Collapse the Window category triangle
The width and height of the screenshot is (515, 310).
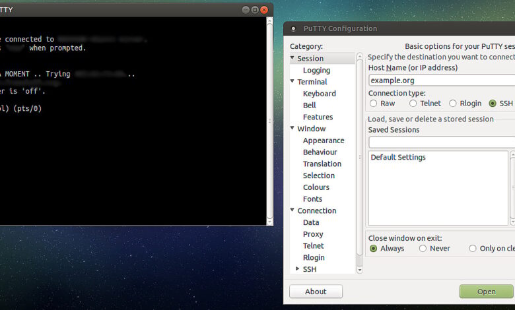point(292,128)
